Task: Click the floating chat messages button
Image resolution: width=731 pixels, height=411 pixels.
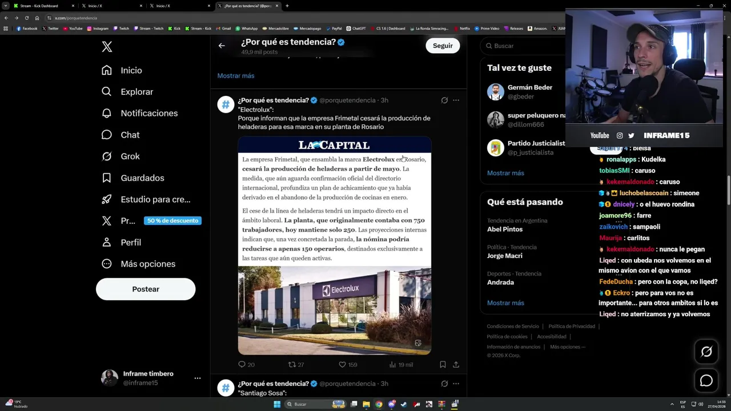Action: tap(706, 381)
